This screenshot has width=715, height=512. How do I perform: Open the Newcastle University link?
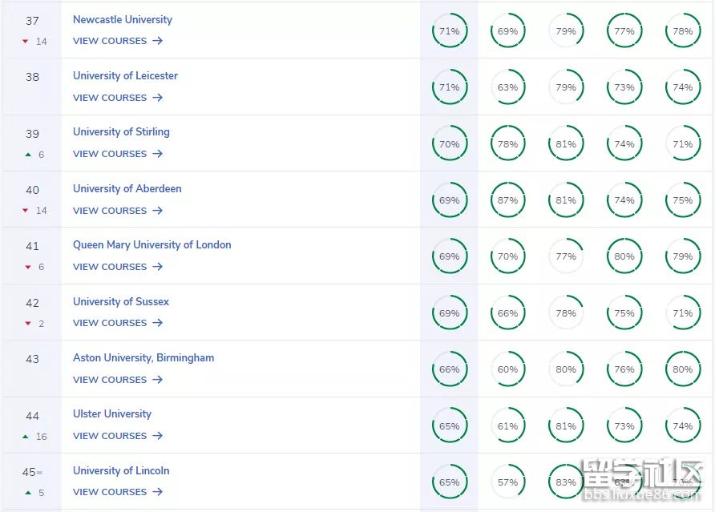(122, 19)
